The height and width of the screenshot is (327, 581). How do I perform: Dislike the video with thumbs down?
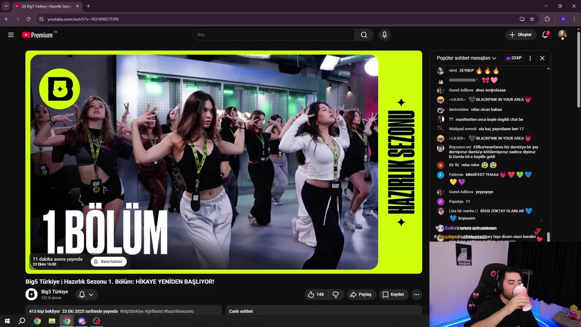(x=336, y=294)
